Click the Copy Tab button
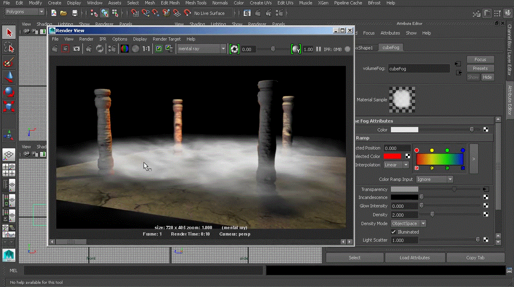Viewport: 514px width, 287px height. point(475,258)
